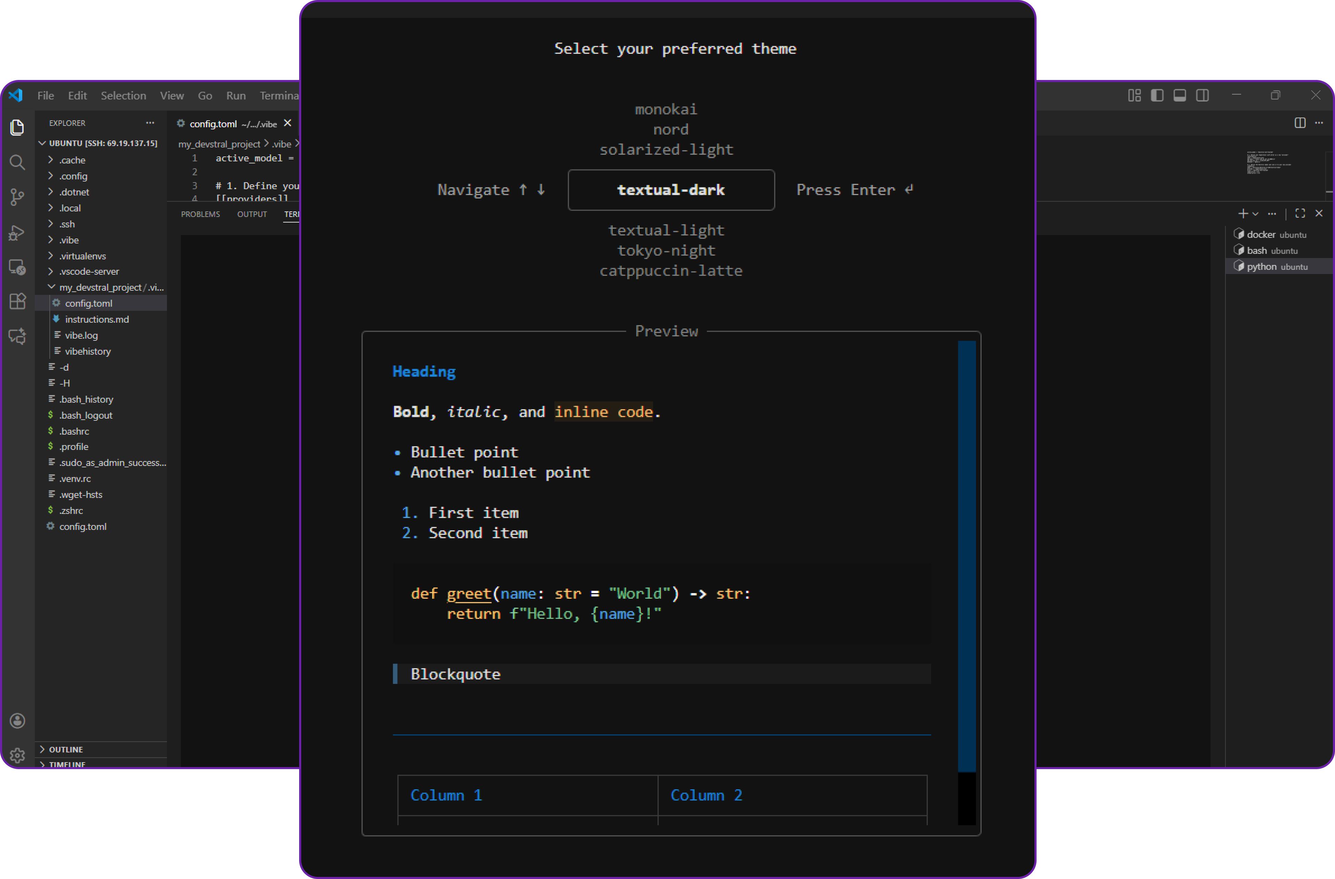Open the Source Control view
Viewport: 1335px width, 879px height.
coord(17,197)
